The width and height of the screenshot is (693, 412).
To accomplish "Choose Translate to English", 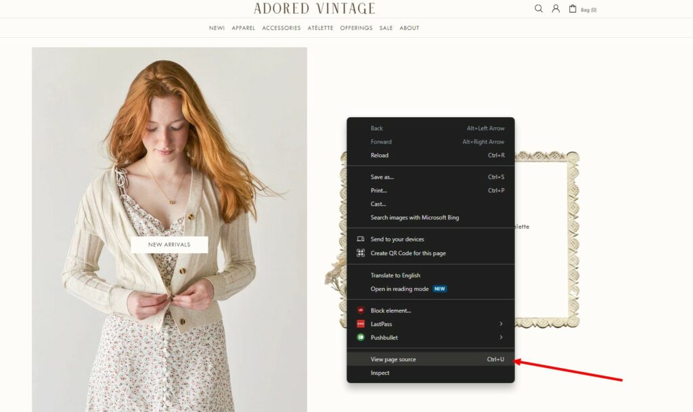I will coord(395,275).
